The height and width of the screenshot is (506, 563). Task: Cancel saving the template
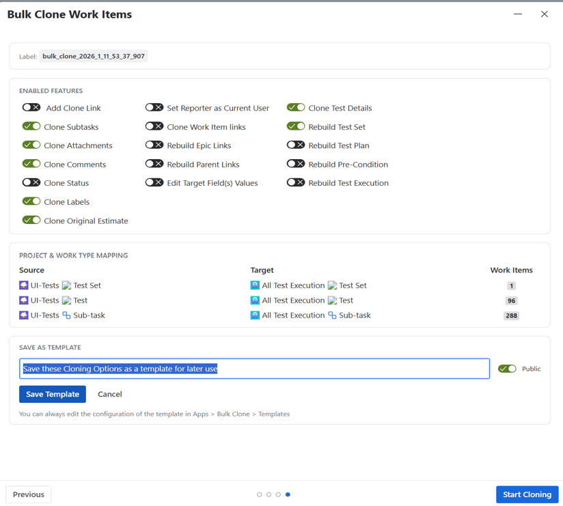pos(109,394)
